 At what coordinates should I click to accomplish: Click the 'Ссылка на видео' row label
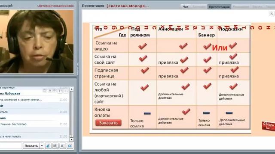pyautogui.click(x=106, y=46)
